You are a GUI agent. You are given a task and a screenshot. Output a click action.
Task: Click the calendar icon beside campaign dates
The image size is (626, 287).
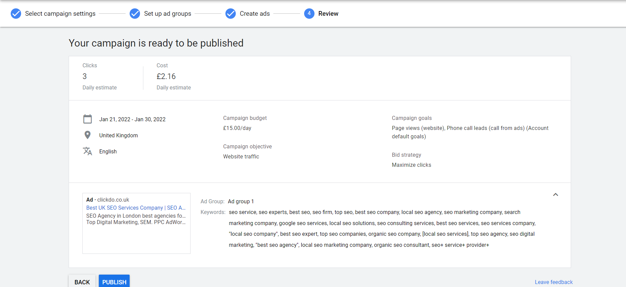(87, 119)
